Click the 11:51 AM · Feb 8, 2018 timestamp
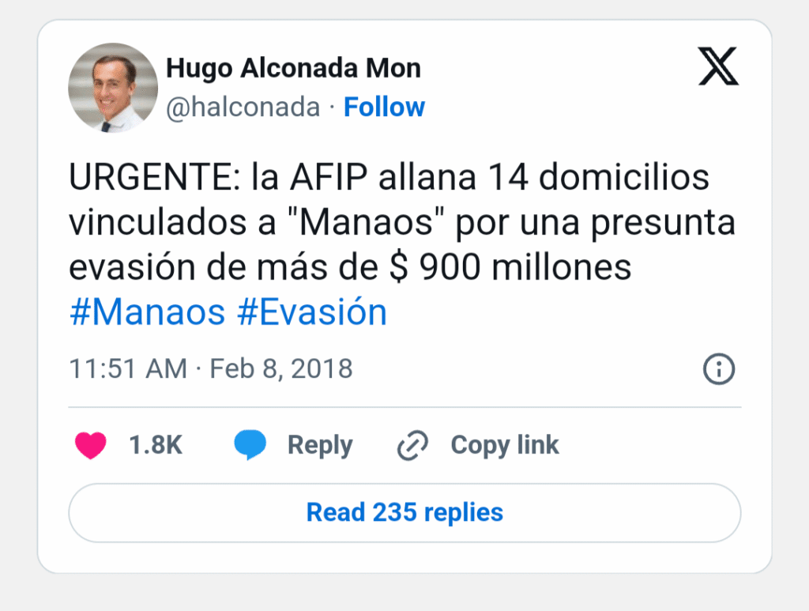 click(211, 368)
